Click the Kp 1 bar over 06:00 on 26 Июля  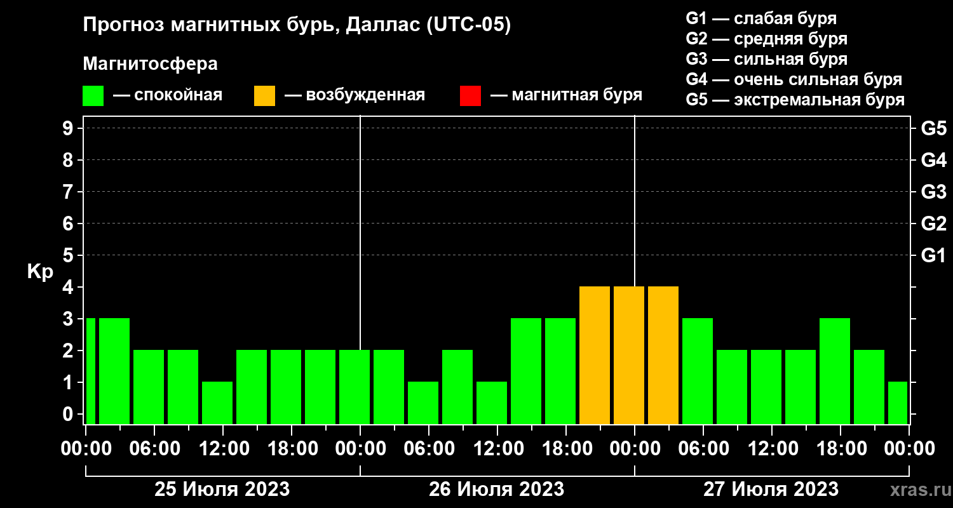[x=423, y=403]
